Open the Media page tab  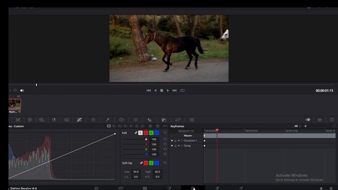point(97,188)
